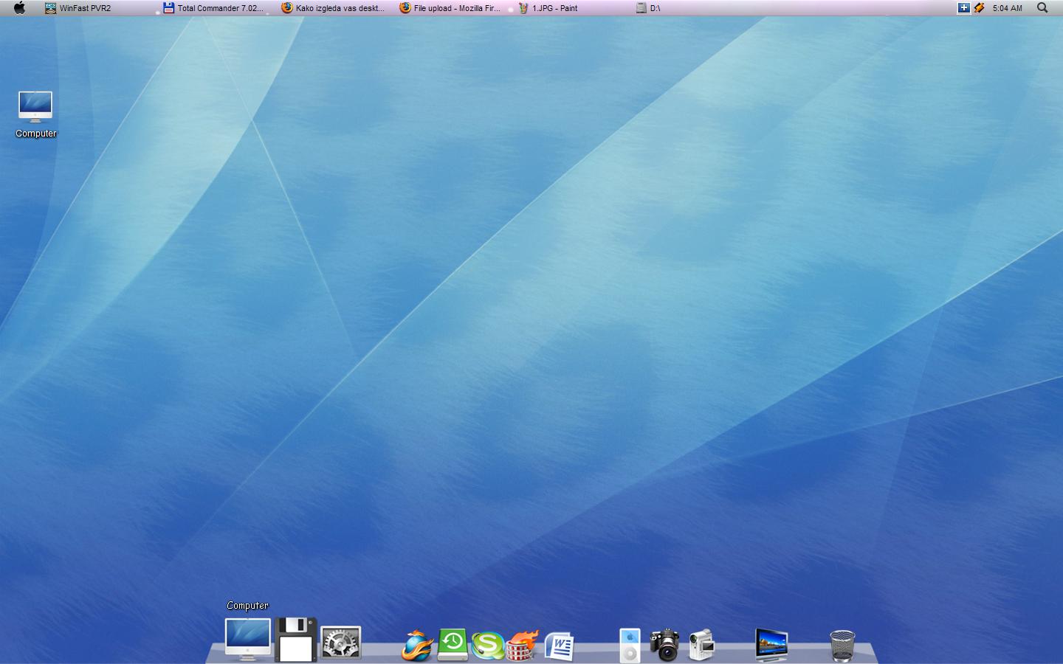Open the D:\ folder window
1063x664 pixels.
[x=649, y=8]
